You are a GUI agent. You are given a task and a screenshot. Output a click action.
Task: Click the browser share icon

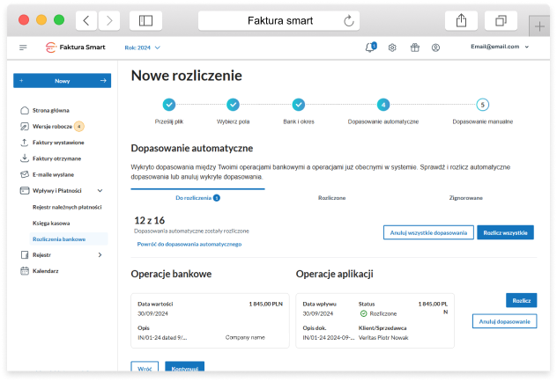click(461, 20)
